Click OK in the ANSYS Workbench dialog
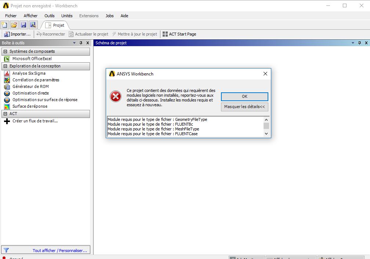The height and width of the screenshot is (259, 370). coord(244,97)
